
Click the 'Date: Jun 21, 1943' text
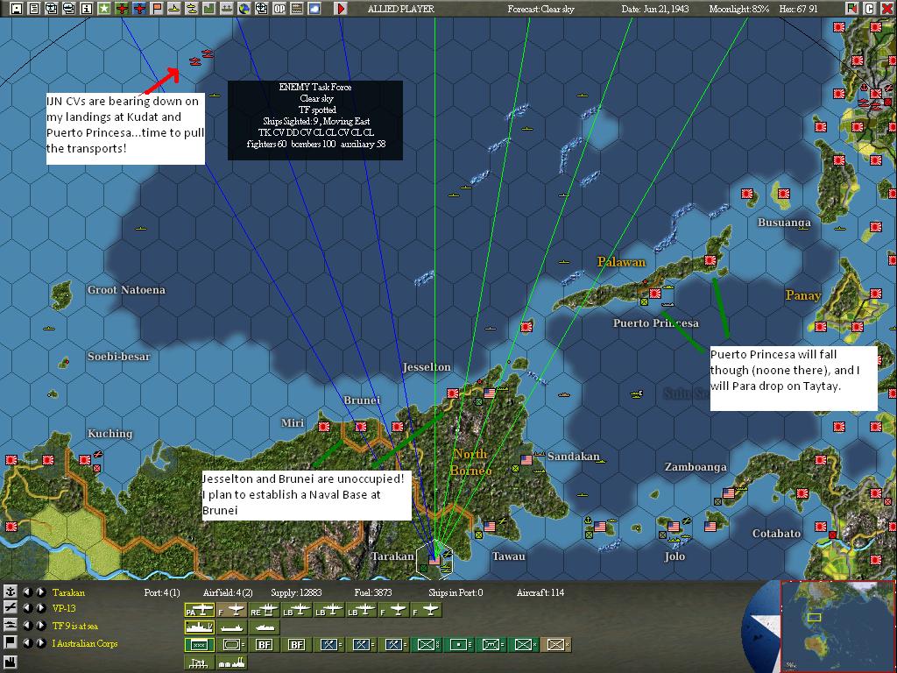click(655, 9)
